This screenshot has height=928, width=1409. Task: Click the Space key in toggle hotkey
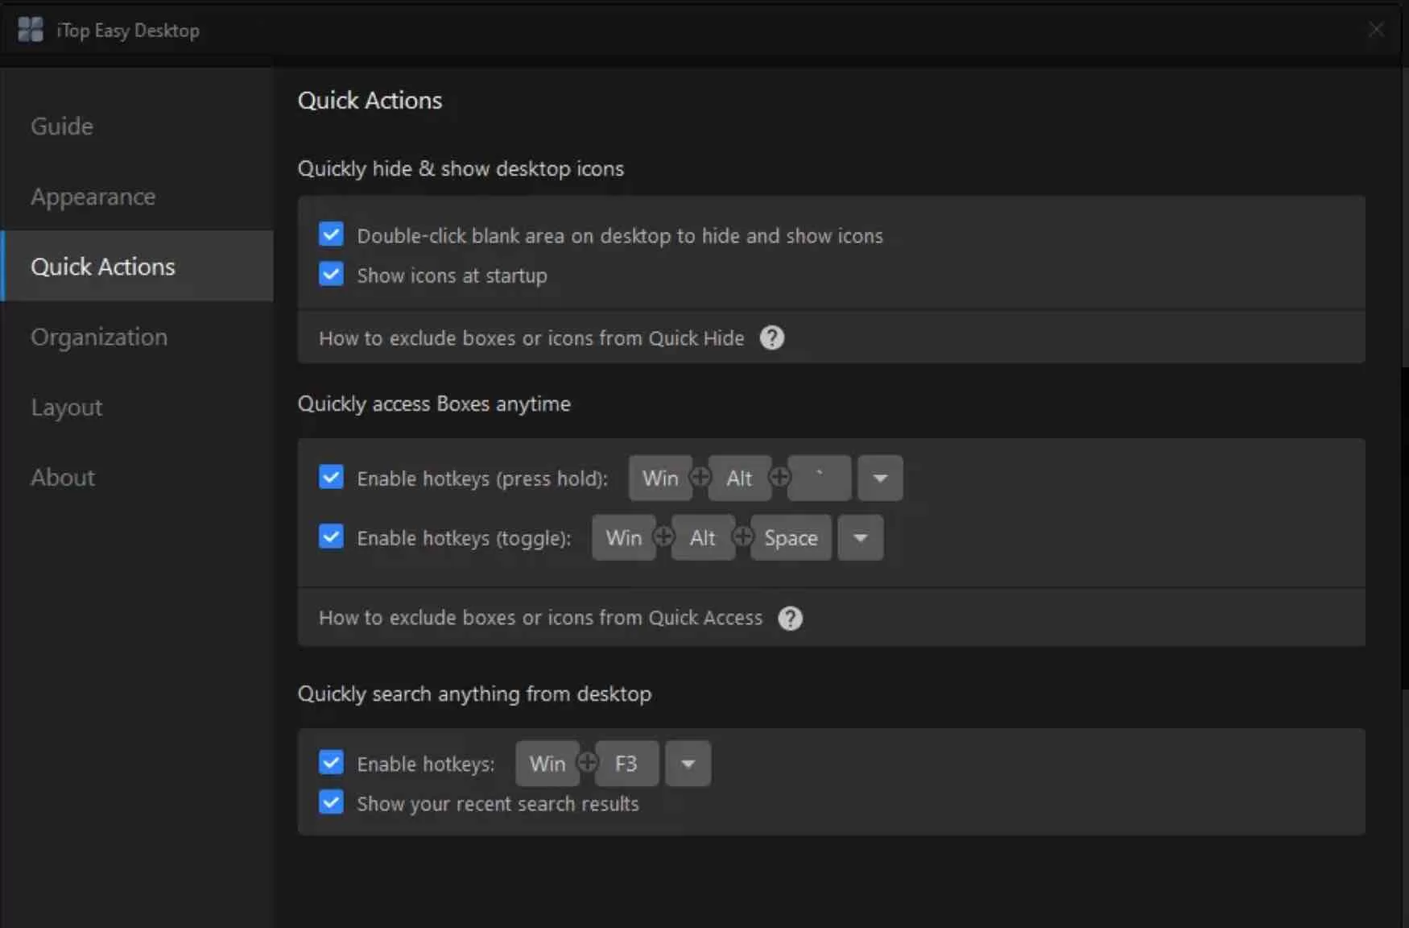click(791, 537)
